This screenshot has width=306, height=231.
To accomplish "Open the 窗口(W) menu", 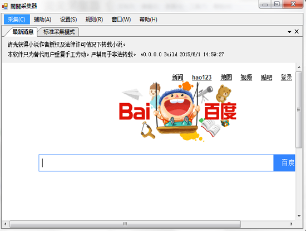I will (x=121, y=20).
